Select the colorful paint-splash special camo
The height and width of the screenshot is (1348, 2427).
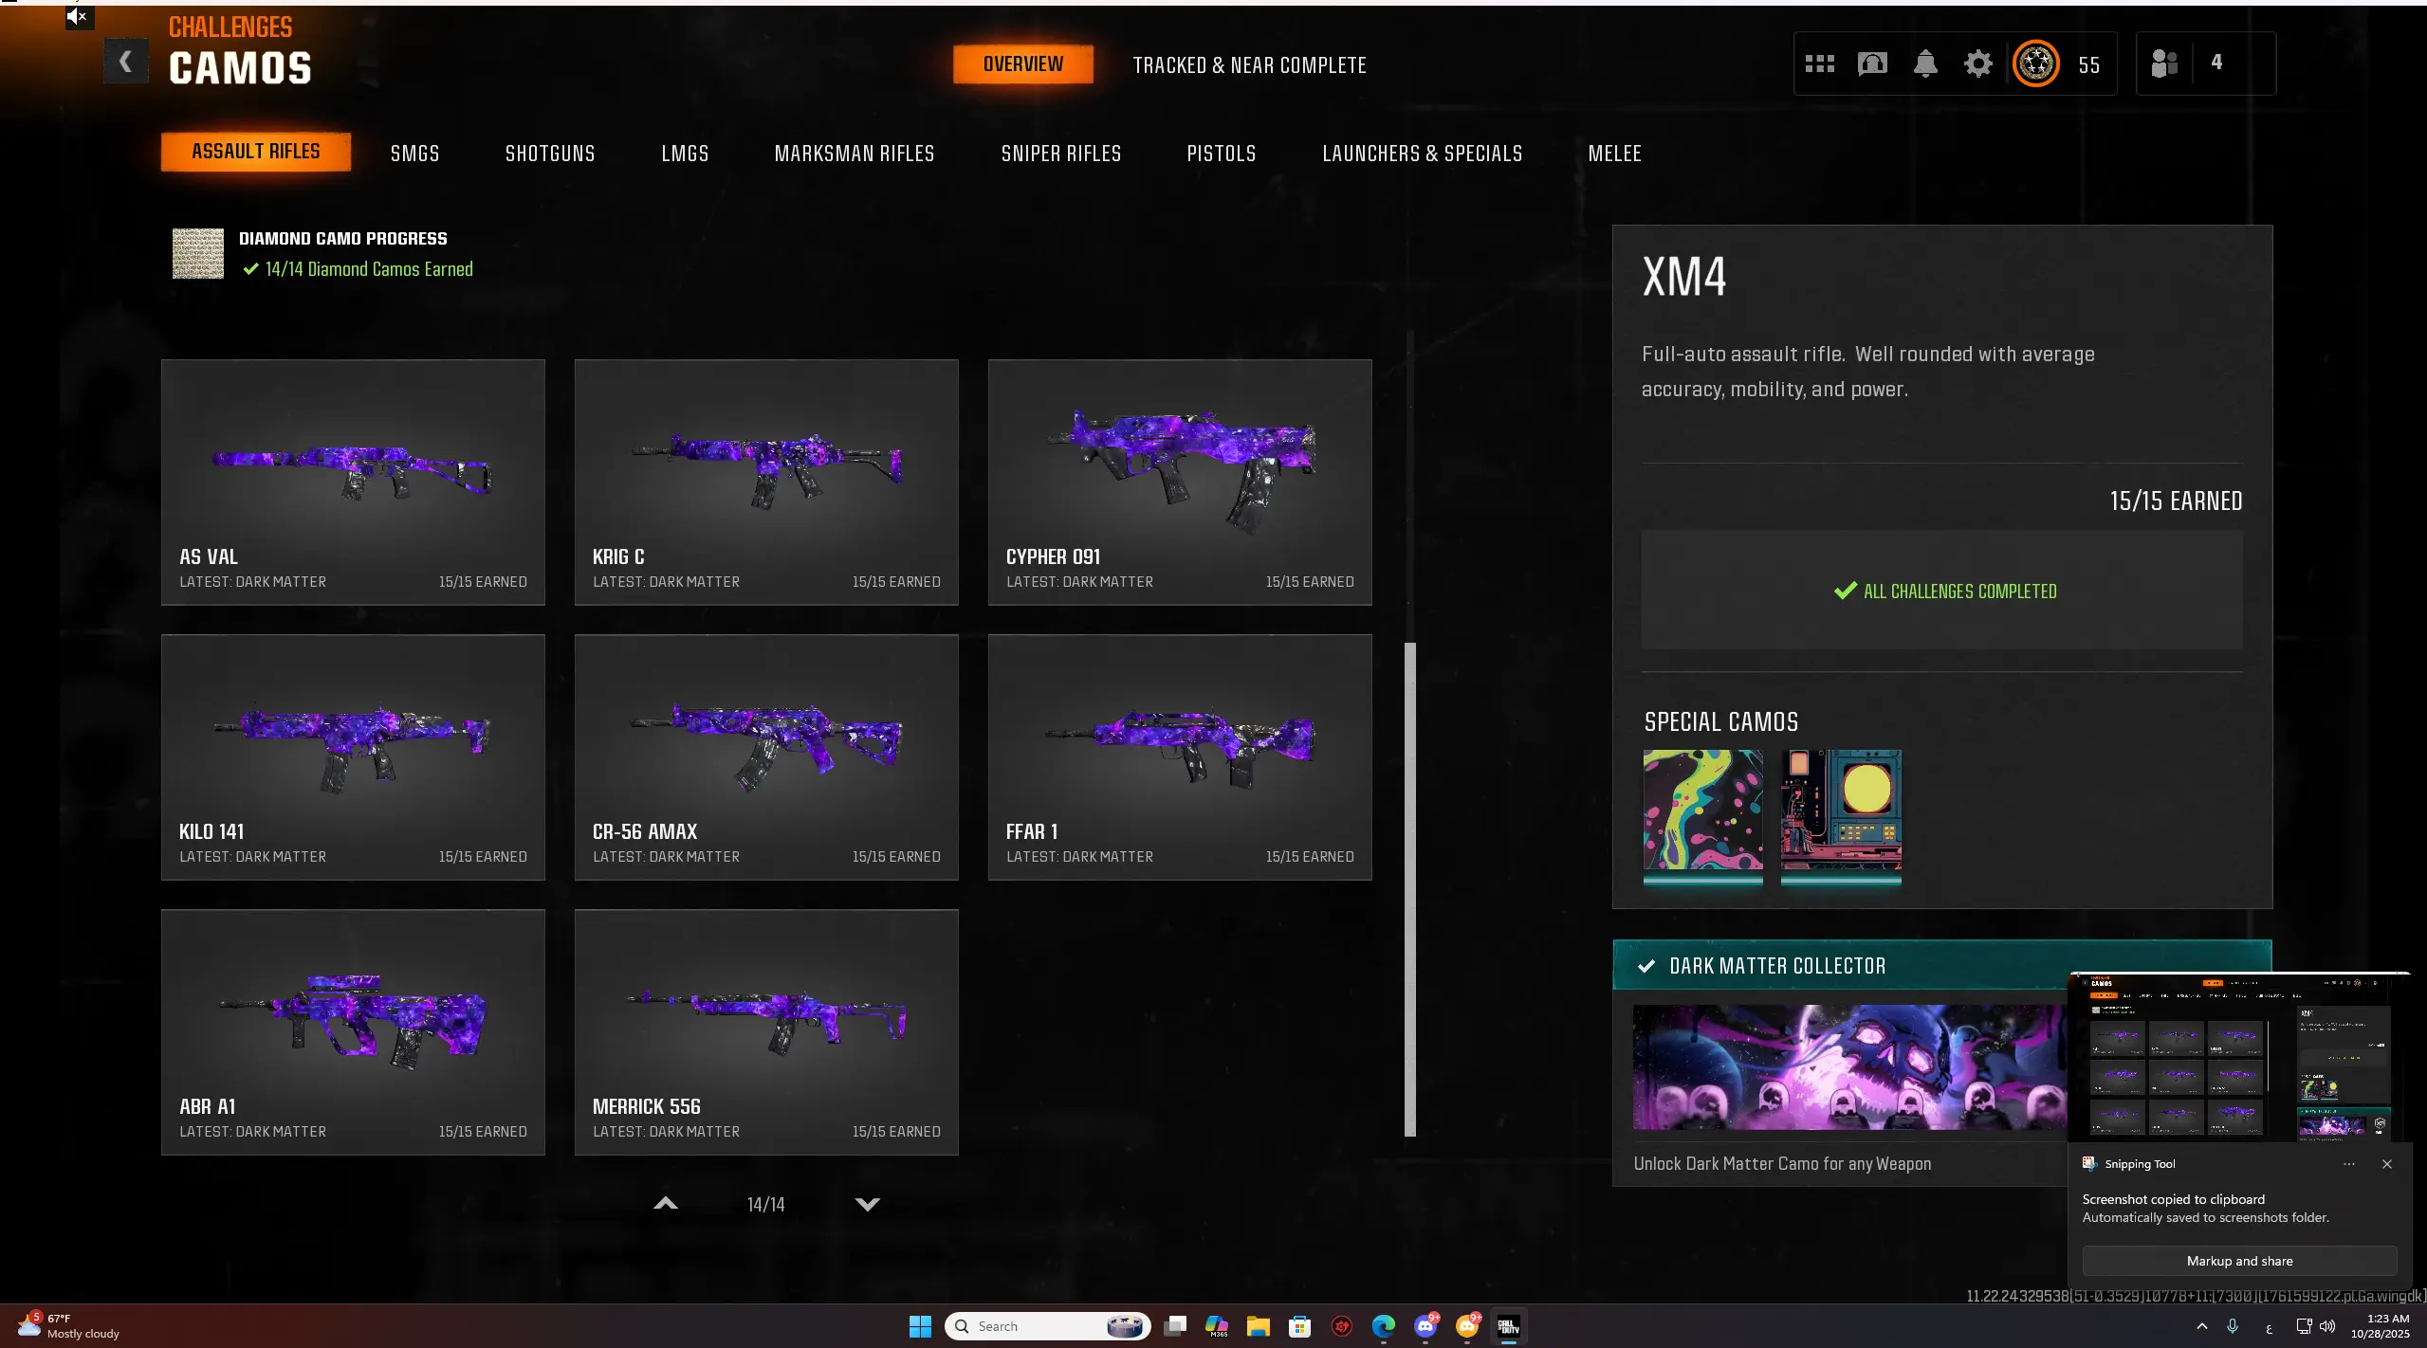pyautogui.click(x=1702, y=811)
